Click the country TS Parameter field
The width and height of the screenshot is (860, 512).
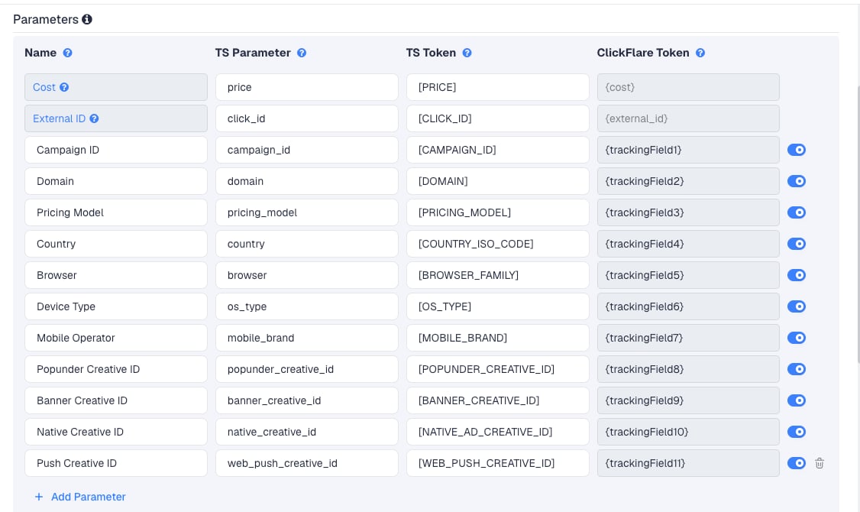pos(306,244)
